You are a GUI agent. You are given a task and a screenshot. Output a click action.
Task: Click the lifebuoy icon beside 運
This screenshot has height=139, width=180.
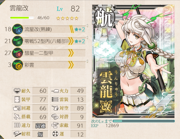(x=55, y=134)
